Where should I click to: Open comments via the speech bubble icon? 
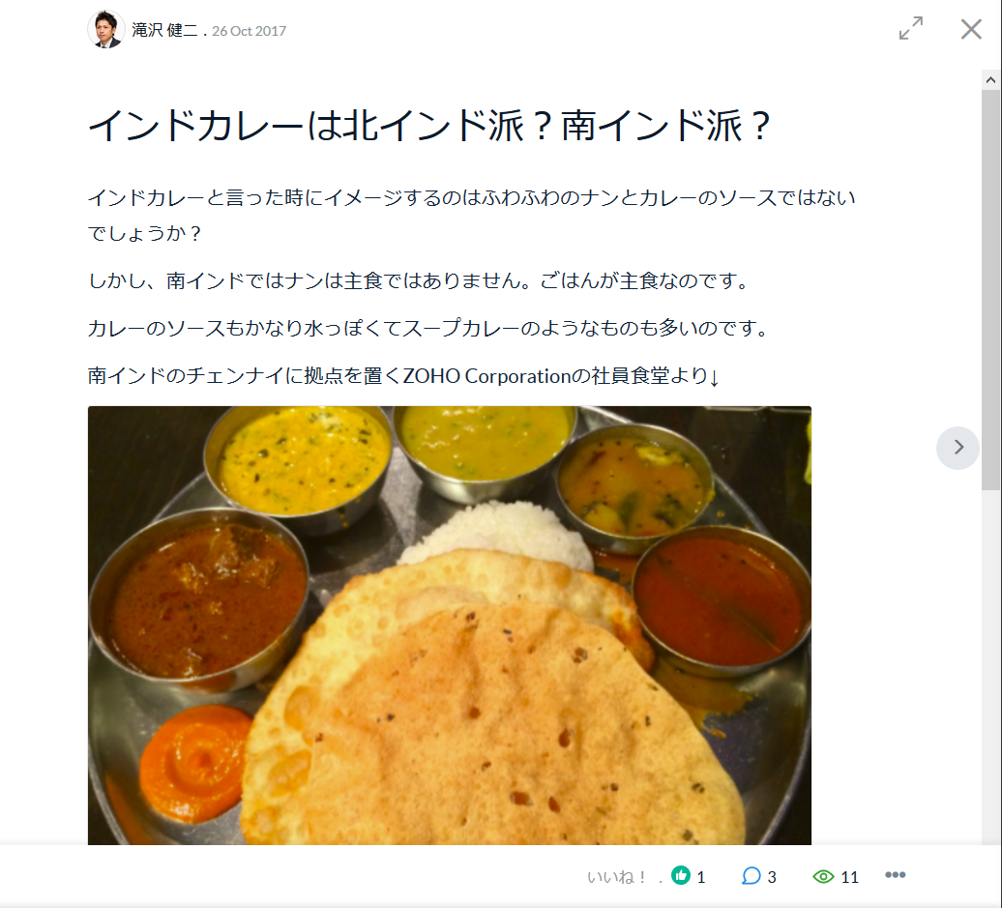click(751, 876)
